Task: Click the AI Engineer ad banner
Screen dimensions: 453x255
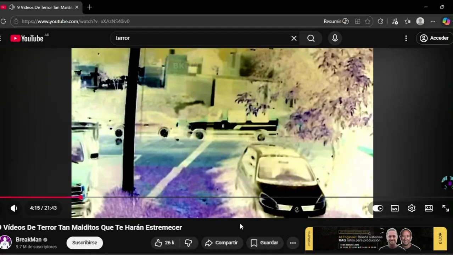Action: pyautogui.click(x=376, y=239)
